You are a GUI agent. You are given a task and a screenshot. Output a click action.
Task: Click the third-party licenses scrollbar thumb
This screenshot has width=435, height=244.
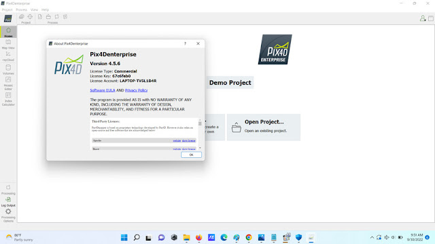click(200, 123)
